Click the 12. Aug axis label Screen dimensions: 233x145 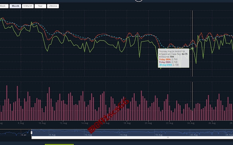click(63, 123)
